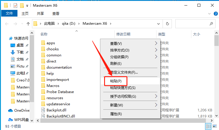Switch to the 查看 ribbon tab
Screen dimensions: 219x130
coord(56,14)
